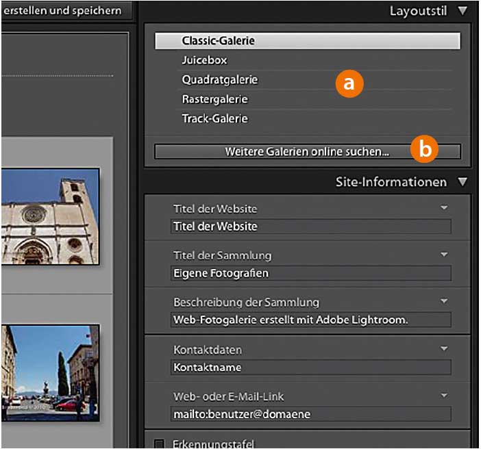Open Beschreibung der Sammlung preset dropdown
The image size is (481, 449).
click(444, 301)
